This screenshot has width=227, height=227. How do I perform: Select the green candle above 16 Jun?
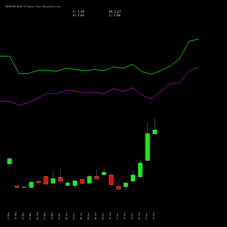coord(140,170)
